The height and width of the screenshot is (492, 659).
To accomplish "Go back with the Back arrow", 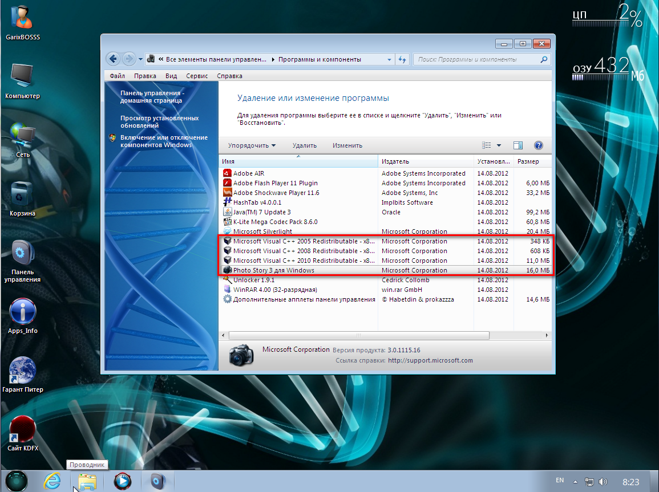I will coord(113,59).
